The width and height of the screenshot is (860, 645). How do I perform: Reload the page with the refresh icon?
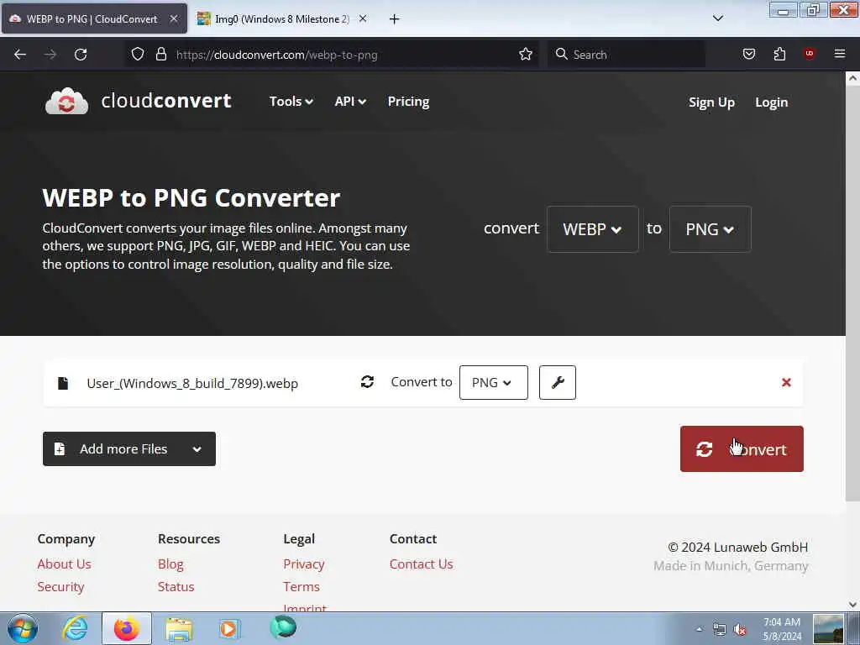81,55
